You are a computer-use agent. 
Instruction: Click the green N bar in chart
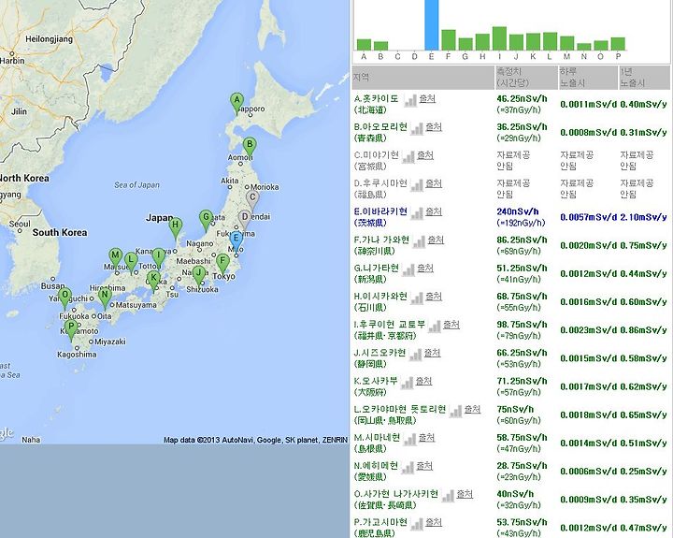[x=584, y=47]
